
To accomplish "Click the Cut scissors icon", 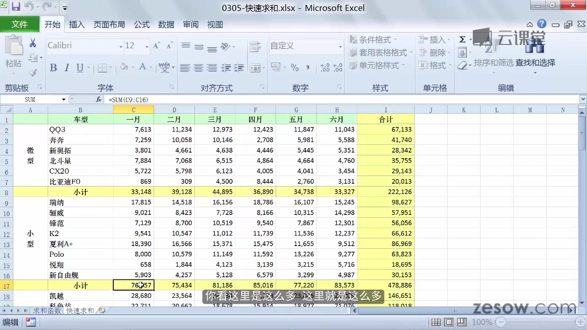I will (33, 43).
